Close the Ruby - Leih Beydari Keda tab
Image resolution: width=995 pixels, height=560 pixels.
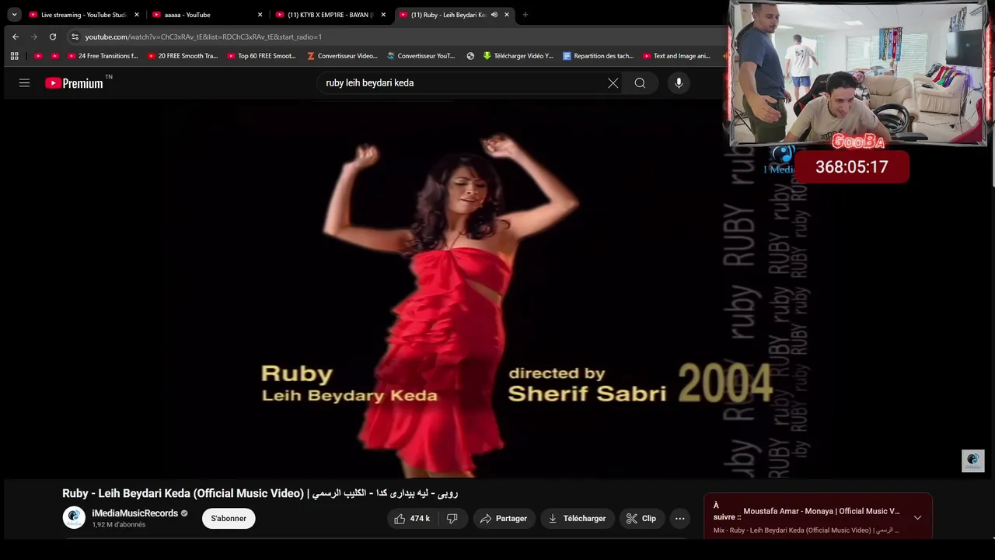pyautogui.click(x=507, y=14)
